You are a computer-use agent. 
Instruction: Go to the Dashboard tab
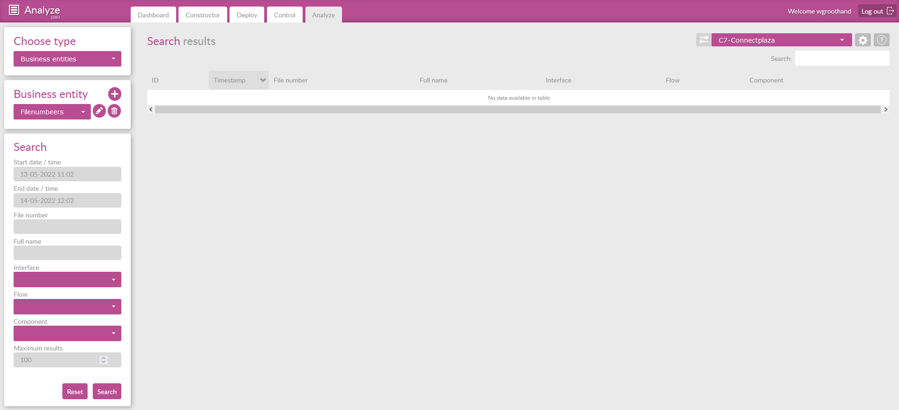point(153,15)
